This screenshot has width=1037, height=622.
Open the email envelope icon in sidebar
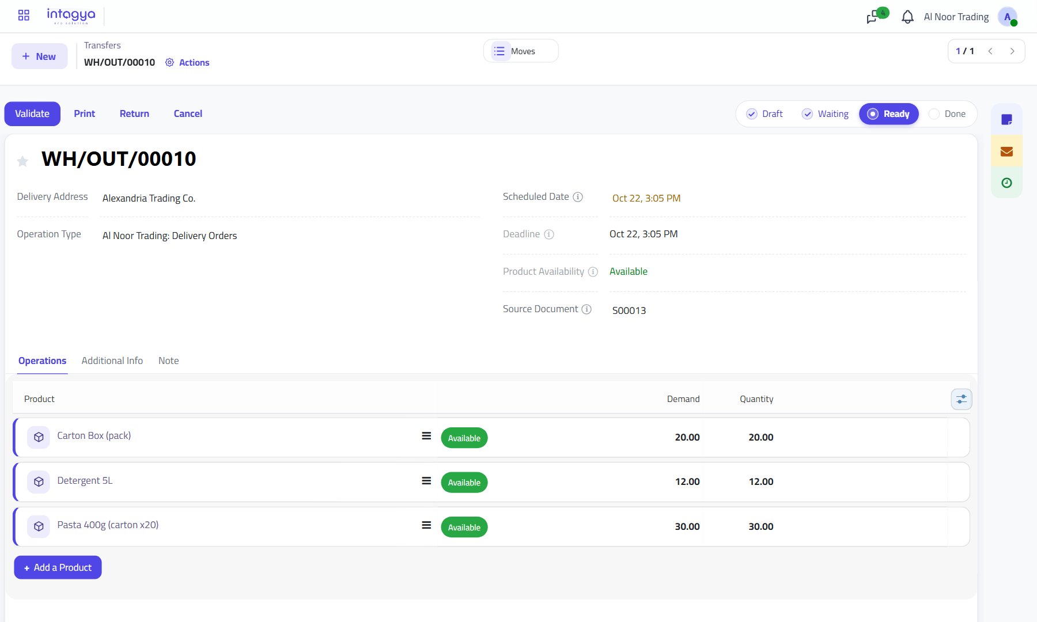click(x=1006, y=151)
